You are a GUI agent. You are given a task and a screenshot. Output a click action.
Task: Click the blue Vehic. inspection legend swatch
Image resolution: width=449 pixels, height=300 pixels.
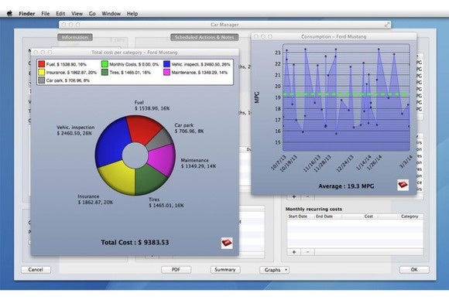(x=166, y=64)
